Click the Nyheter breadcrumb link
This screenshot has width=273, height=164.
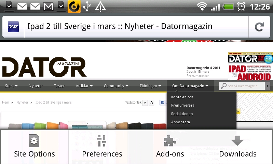(x=22, y=102)
